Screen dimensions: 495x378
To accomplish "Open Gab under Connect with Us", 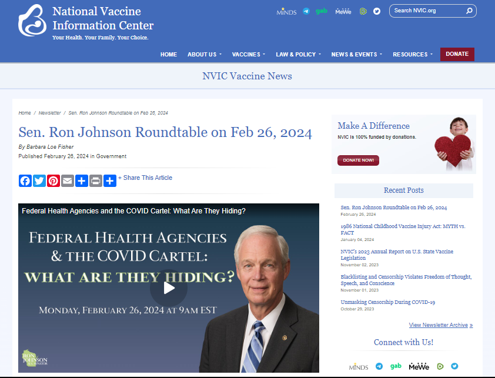I will pyautogui.click(x=396, y=366).
